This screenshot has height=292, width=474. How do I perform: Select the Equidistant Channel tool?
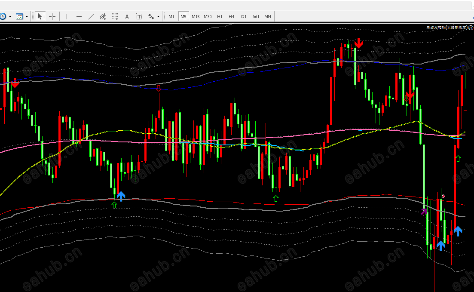click(x=103, y=16)
